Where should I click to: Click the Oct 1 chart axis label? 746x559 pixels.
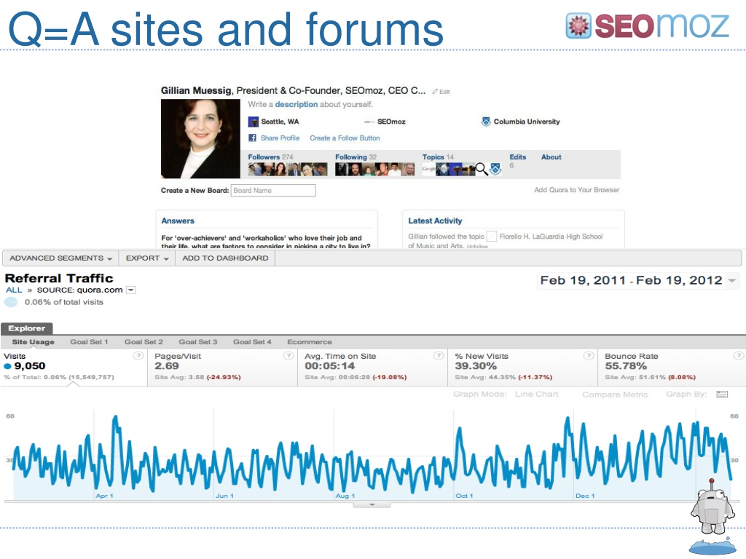pyautogui.click(x=464, y=496)
